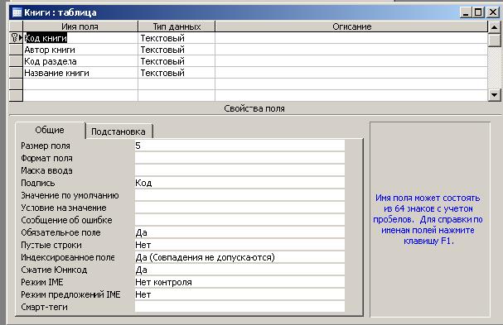Image resolution: width=503 pixels, height=325 pixels.
Task: Click the Значение по умолчанию field
Action: [x=239, y=195]
